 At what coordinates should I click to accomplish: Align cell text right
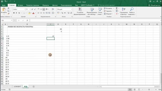click(44, 13)
